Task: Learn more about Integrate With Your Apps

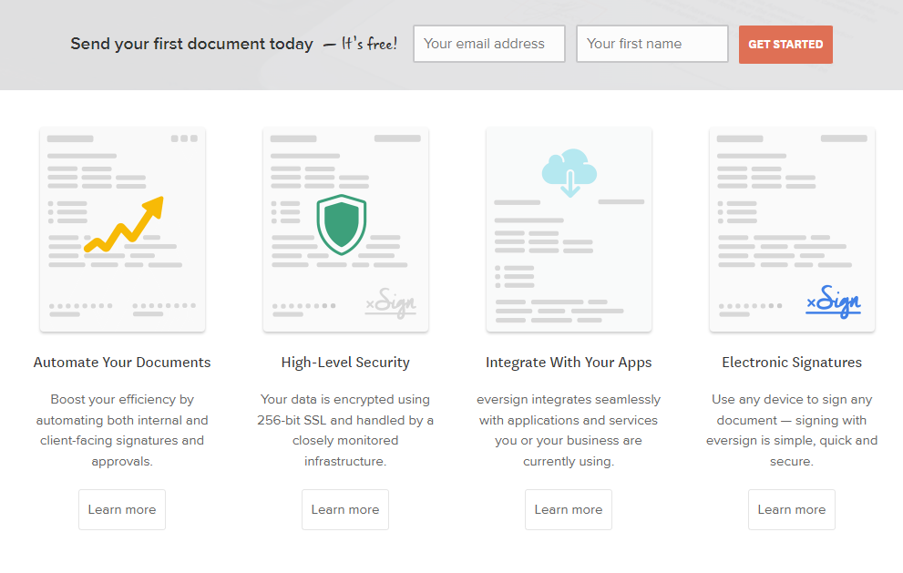Action: tap(569, 509)
